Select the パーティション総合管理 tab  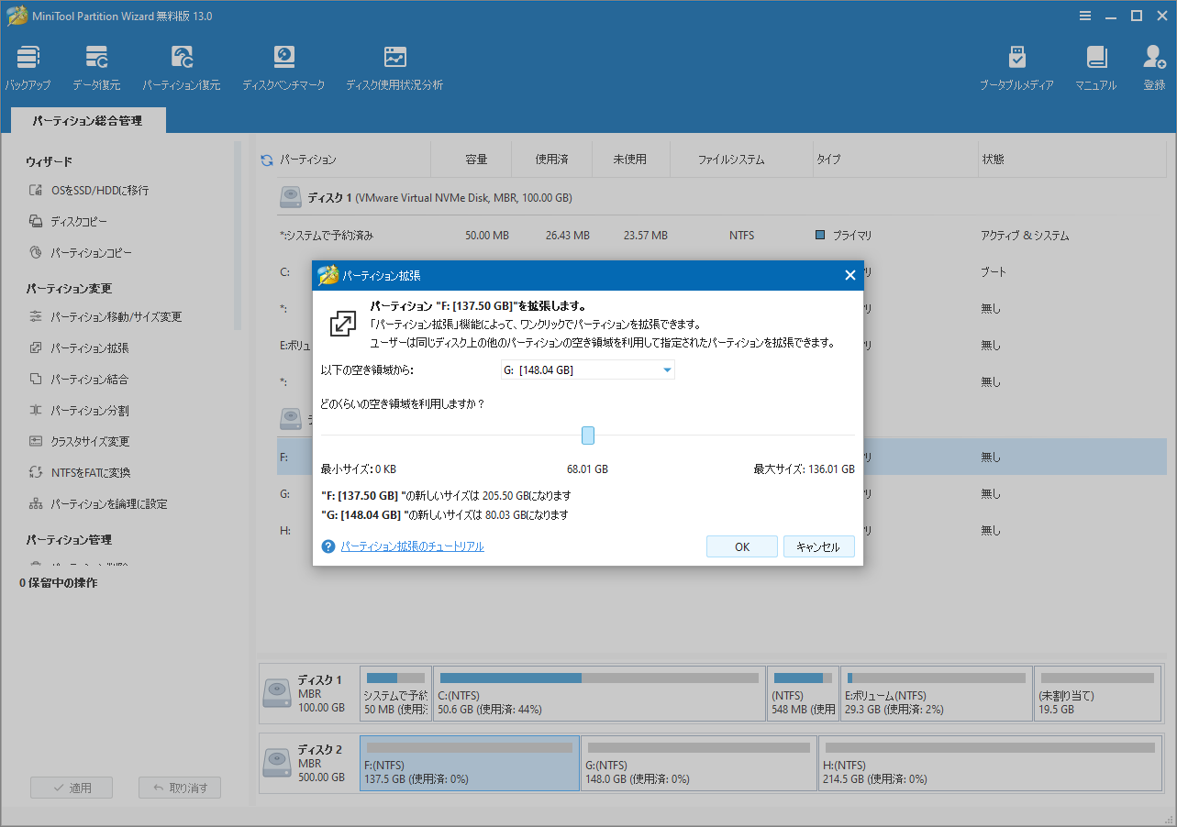pyautogui.click(x=88, y=120)
